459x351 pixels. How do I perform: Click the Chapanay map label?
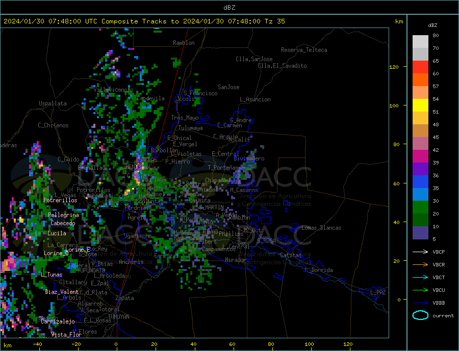(x=217, y=180)
